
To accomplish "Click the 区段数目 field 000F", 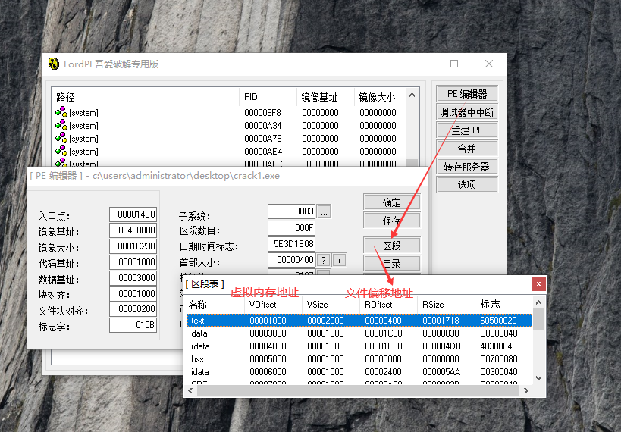I will pos(291,227).
